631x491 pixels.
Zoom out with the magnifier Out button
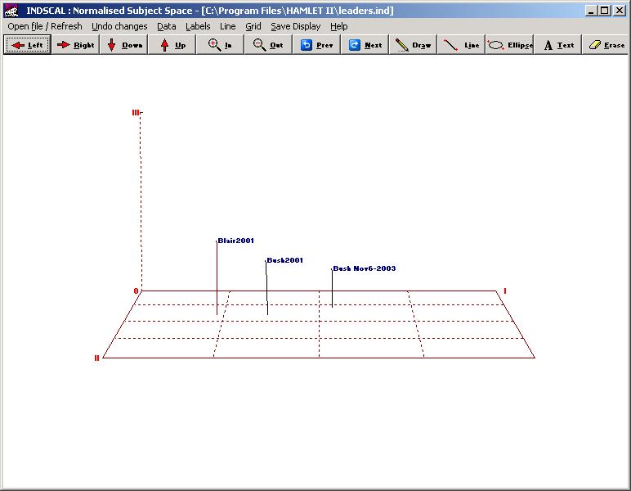coord(268,45)
